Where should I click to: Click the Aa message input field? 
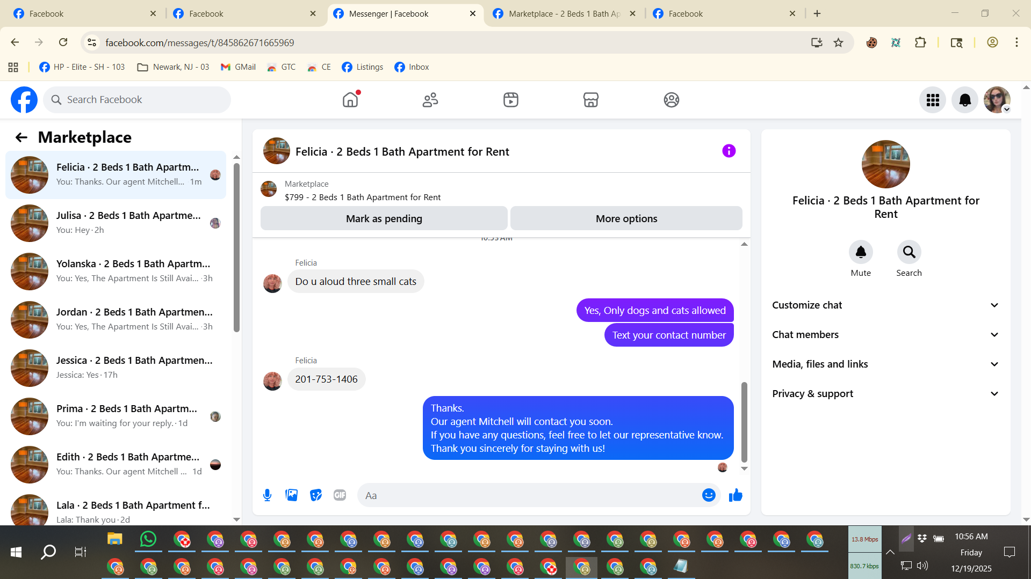[x=529, y=495]
